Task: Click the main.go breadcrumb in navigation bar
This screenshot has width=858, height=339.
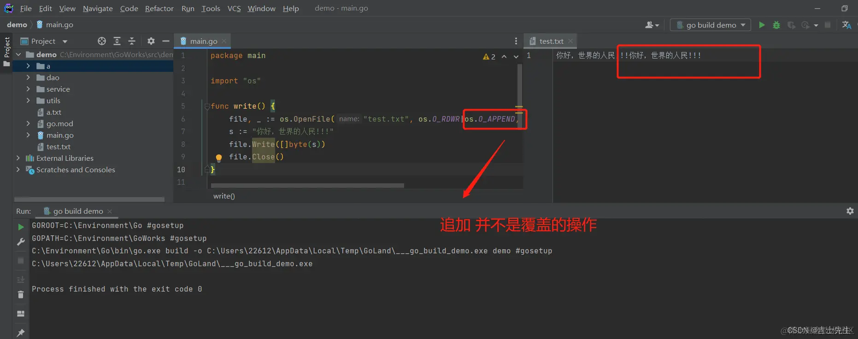Action: [55, 25]
